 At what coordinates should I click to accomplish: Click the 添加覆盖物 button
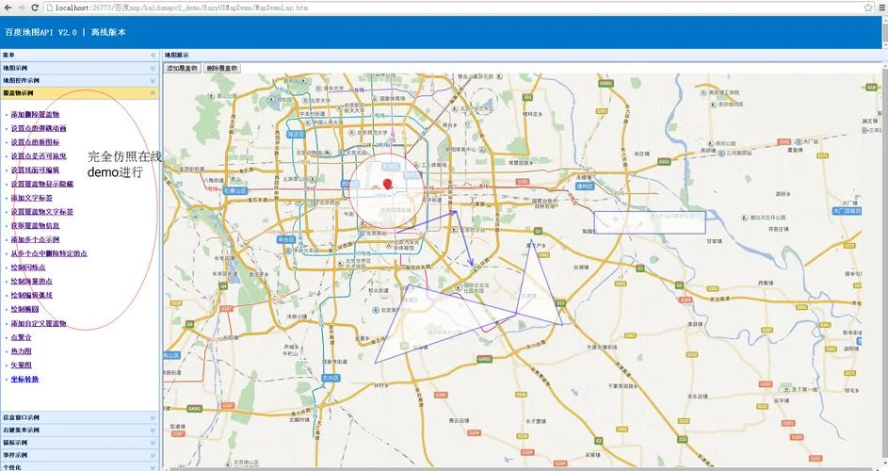pos(183,68)
